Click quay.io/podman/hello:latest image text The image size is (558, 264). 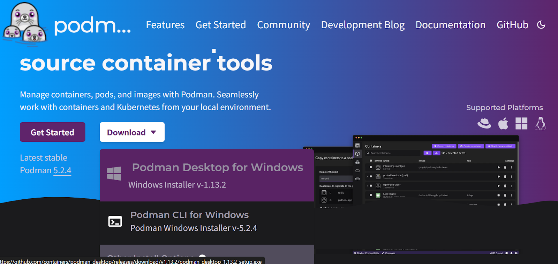pos(433,167)
